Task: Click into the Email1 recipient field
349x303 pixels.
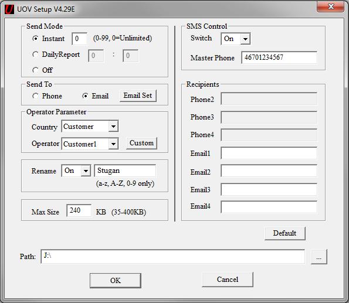Action: (269, 153)
